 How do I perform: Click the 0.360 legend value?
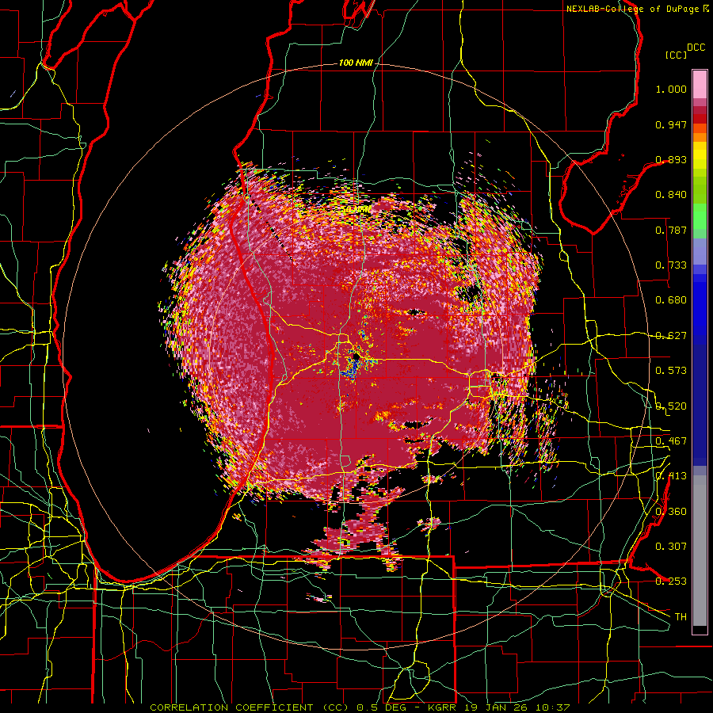(671, 512)
